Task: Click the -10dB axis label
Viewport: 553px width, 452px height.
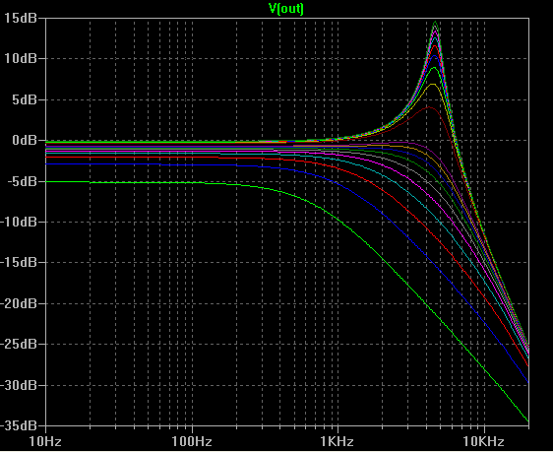Action: 19,222
